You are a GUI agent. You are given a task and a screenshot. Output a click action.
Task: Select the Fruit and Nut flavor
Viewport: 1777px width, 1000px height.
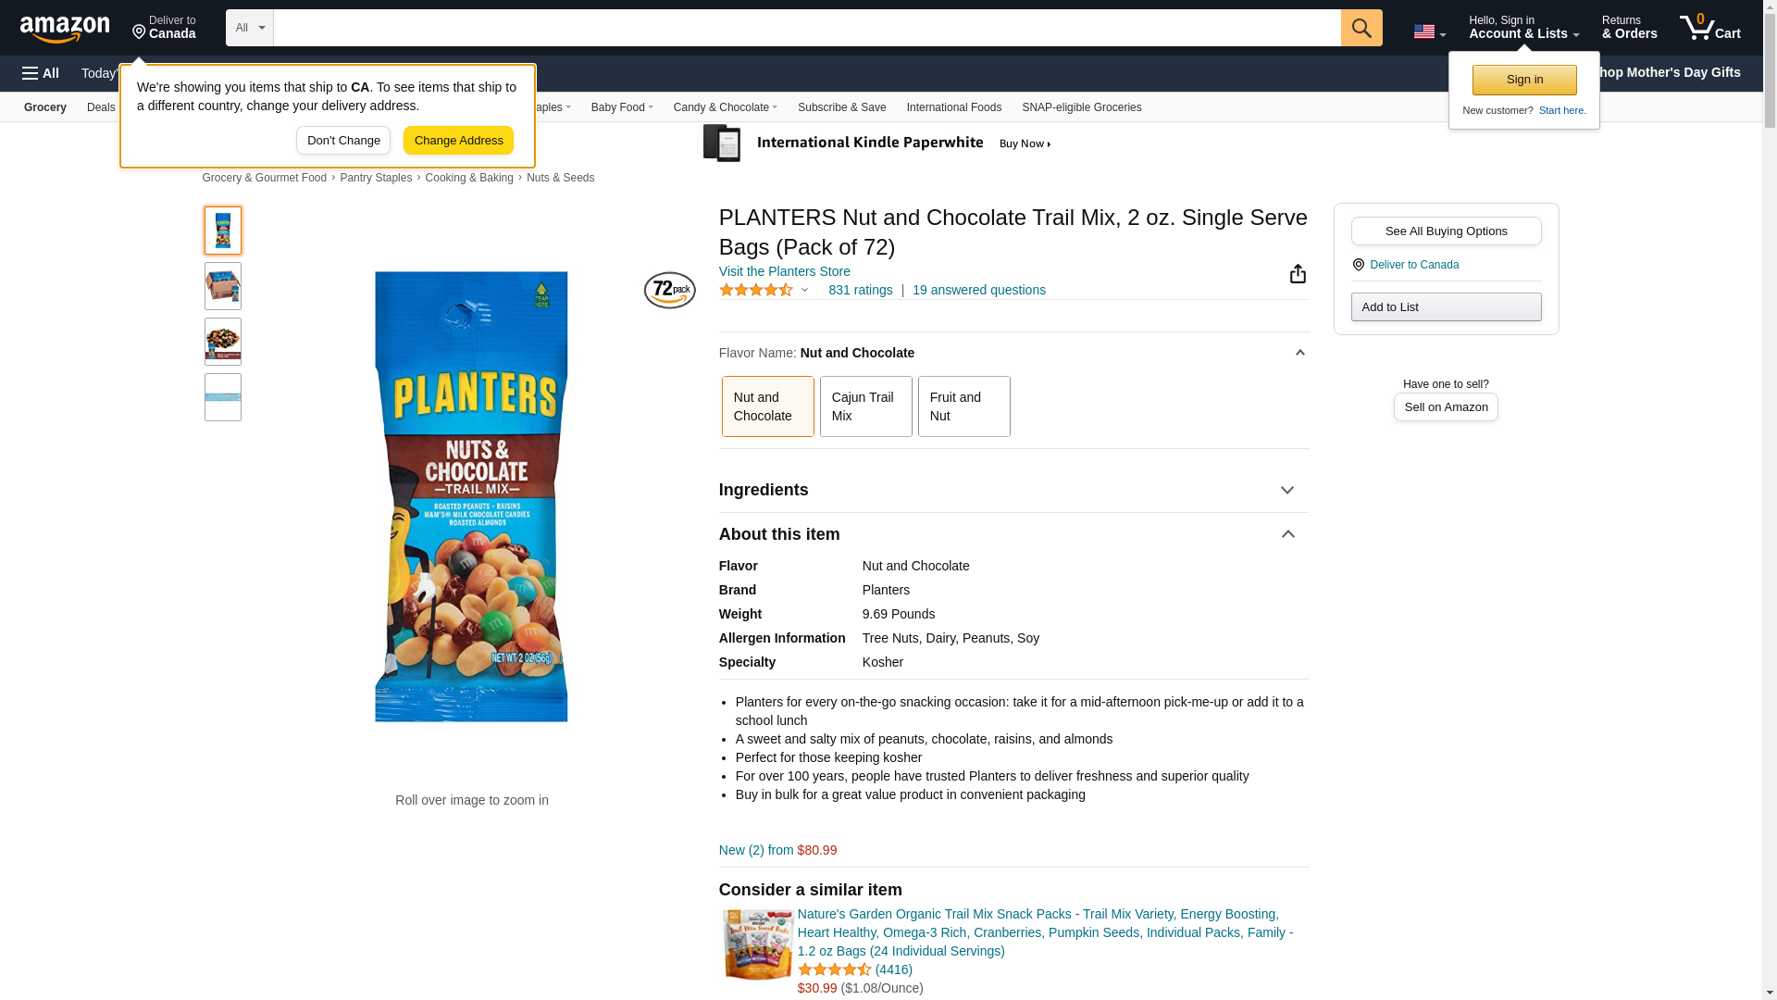(x=964, y=406)
